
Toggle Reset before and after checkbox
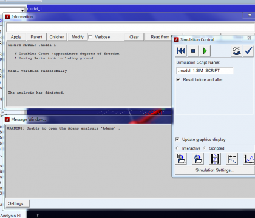coord(178,79)
